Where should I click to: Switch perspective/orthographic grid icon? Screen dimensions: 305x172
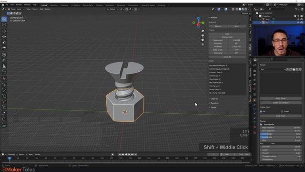(203, 44)
